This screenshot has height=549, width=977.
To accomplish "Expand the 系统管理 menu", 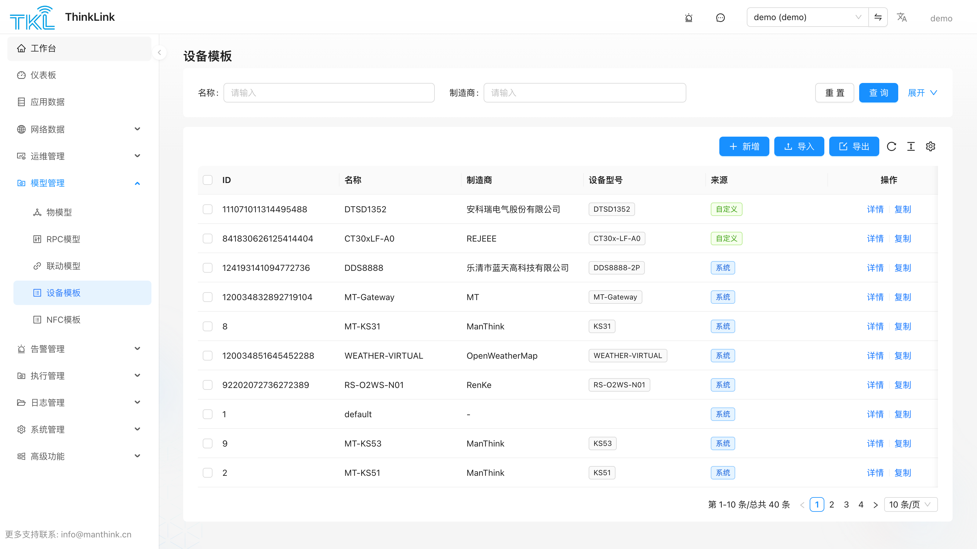I will click(x=79, y=430).
